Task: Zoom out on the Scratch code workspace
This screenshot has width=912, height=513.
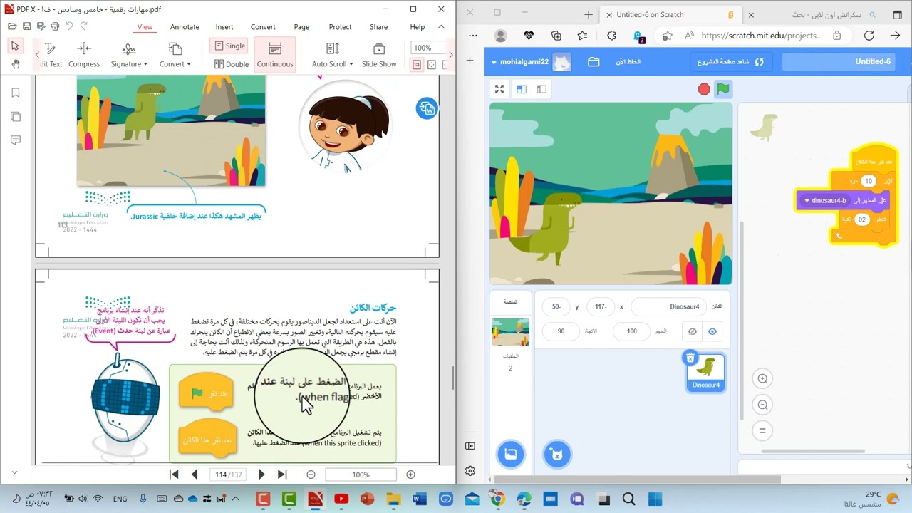Action: (x=762, y=405)
